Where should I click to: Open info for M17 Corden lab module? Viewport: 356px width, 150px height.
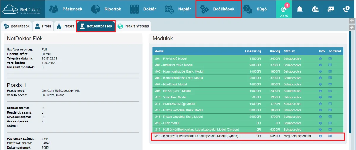[320, 130]
